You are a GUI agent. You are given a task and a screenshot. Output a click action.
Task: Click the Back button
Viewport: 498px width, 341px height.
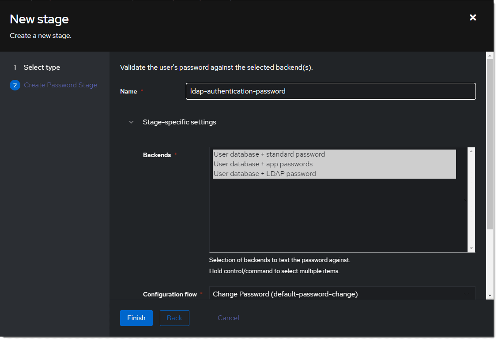[174, 318]
